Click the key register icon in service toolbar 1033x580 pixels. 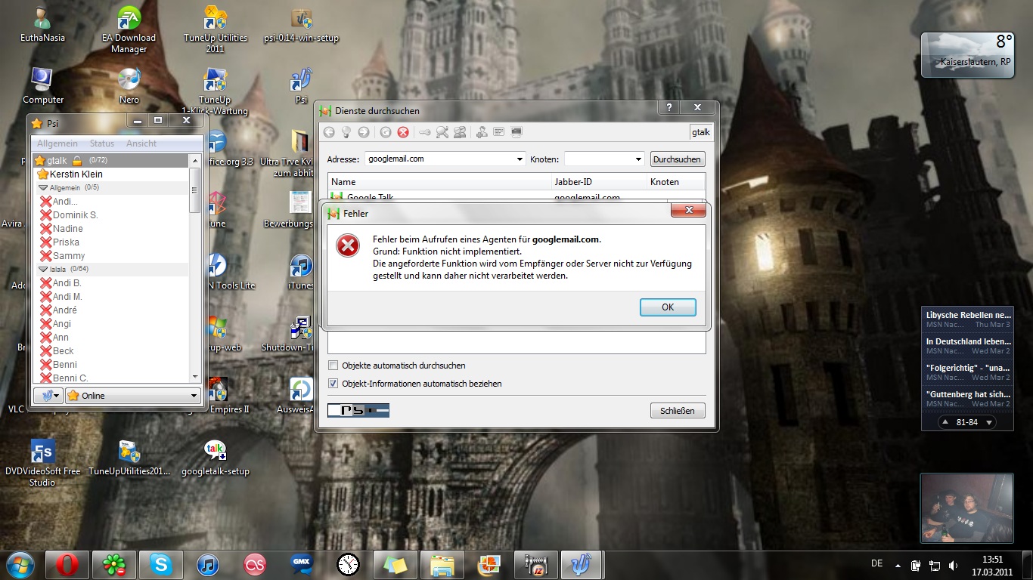tap(424, 132)
